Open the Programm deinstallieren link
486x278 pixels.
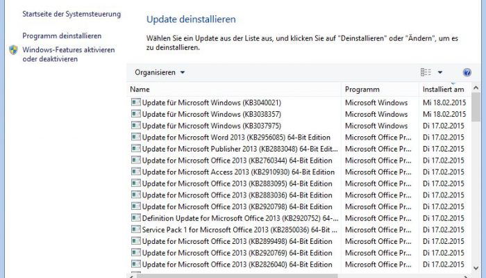pyautogui.click(x=62, y=36)
